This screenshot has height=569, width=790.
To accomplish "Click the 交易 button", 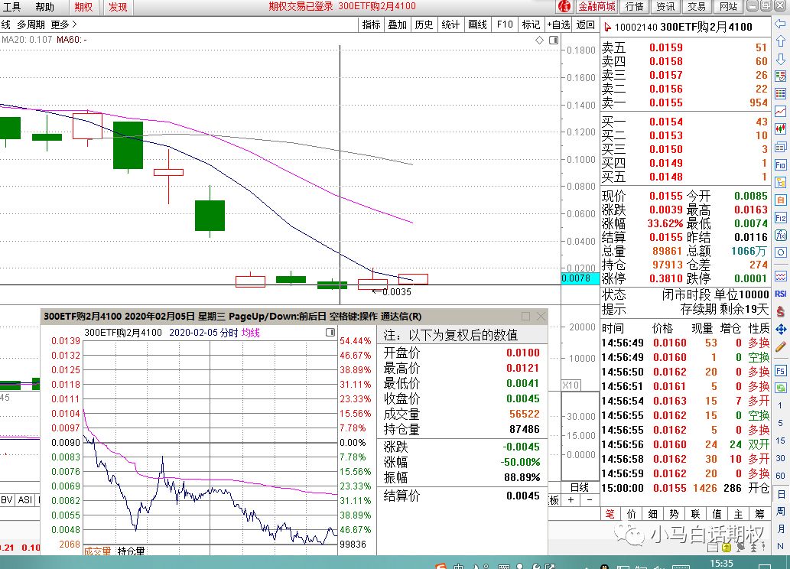I will click(697, 7).
